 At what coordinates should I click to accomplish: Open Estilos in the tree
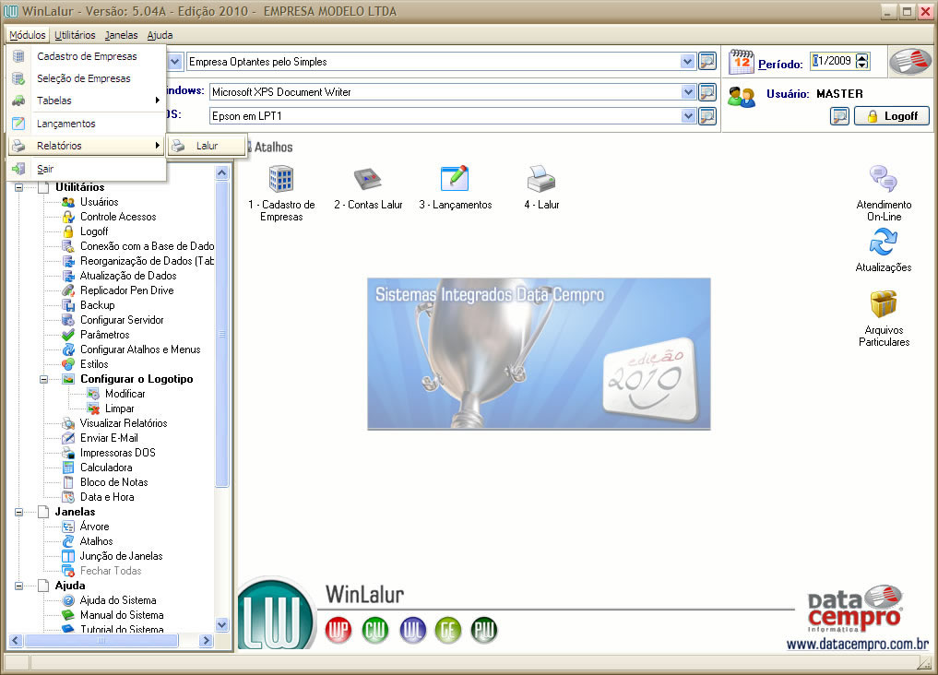click(94, 364)
